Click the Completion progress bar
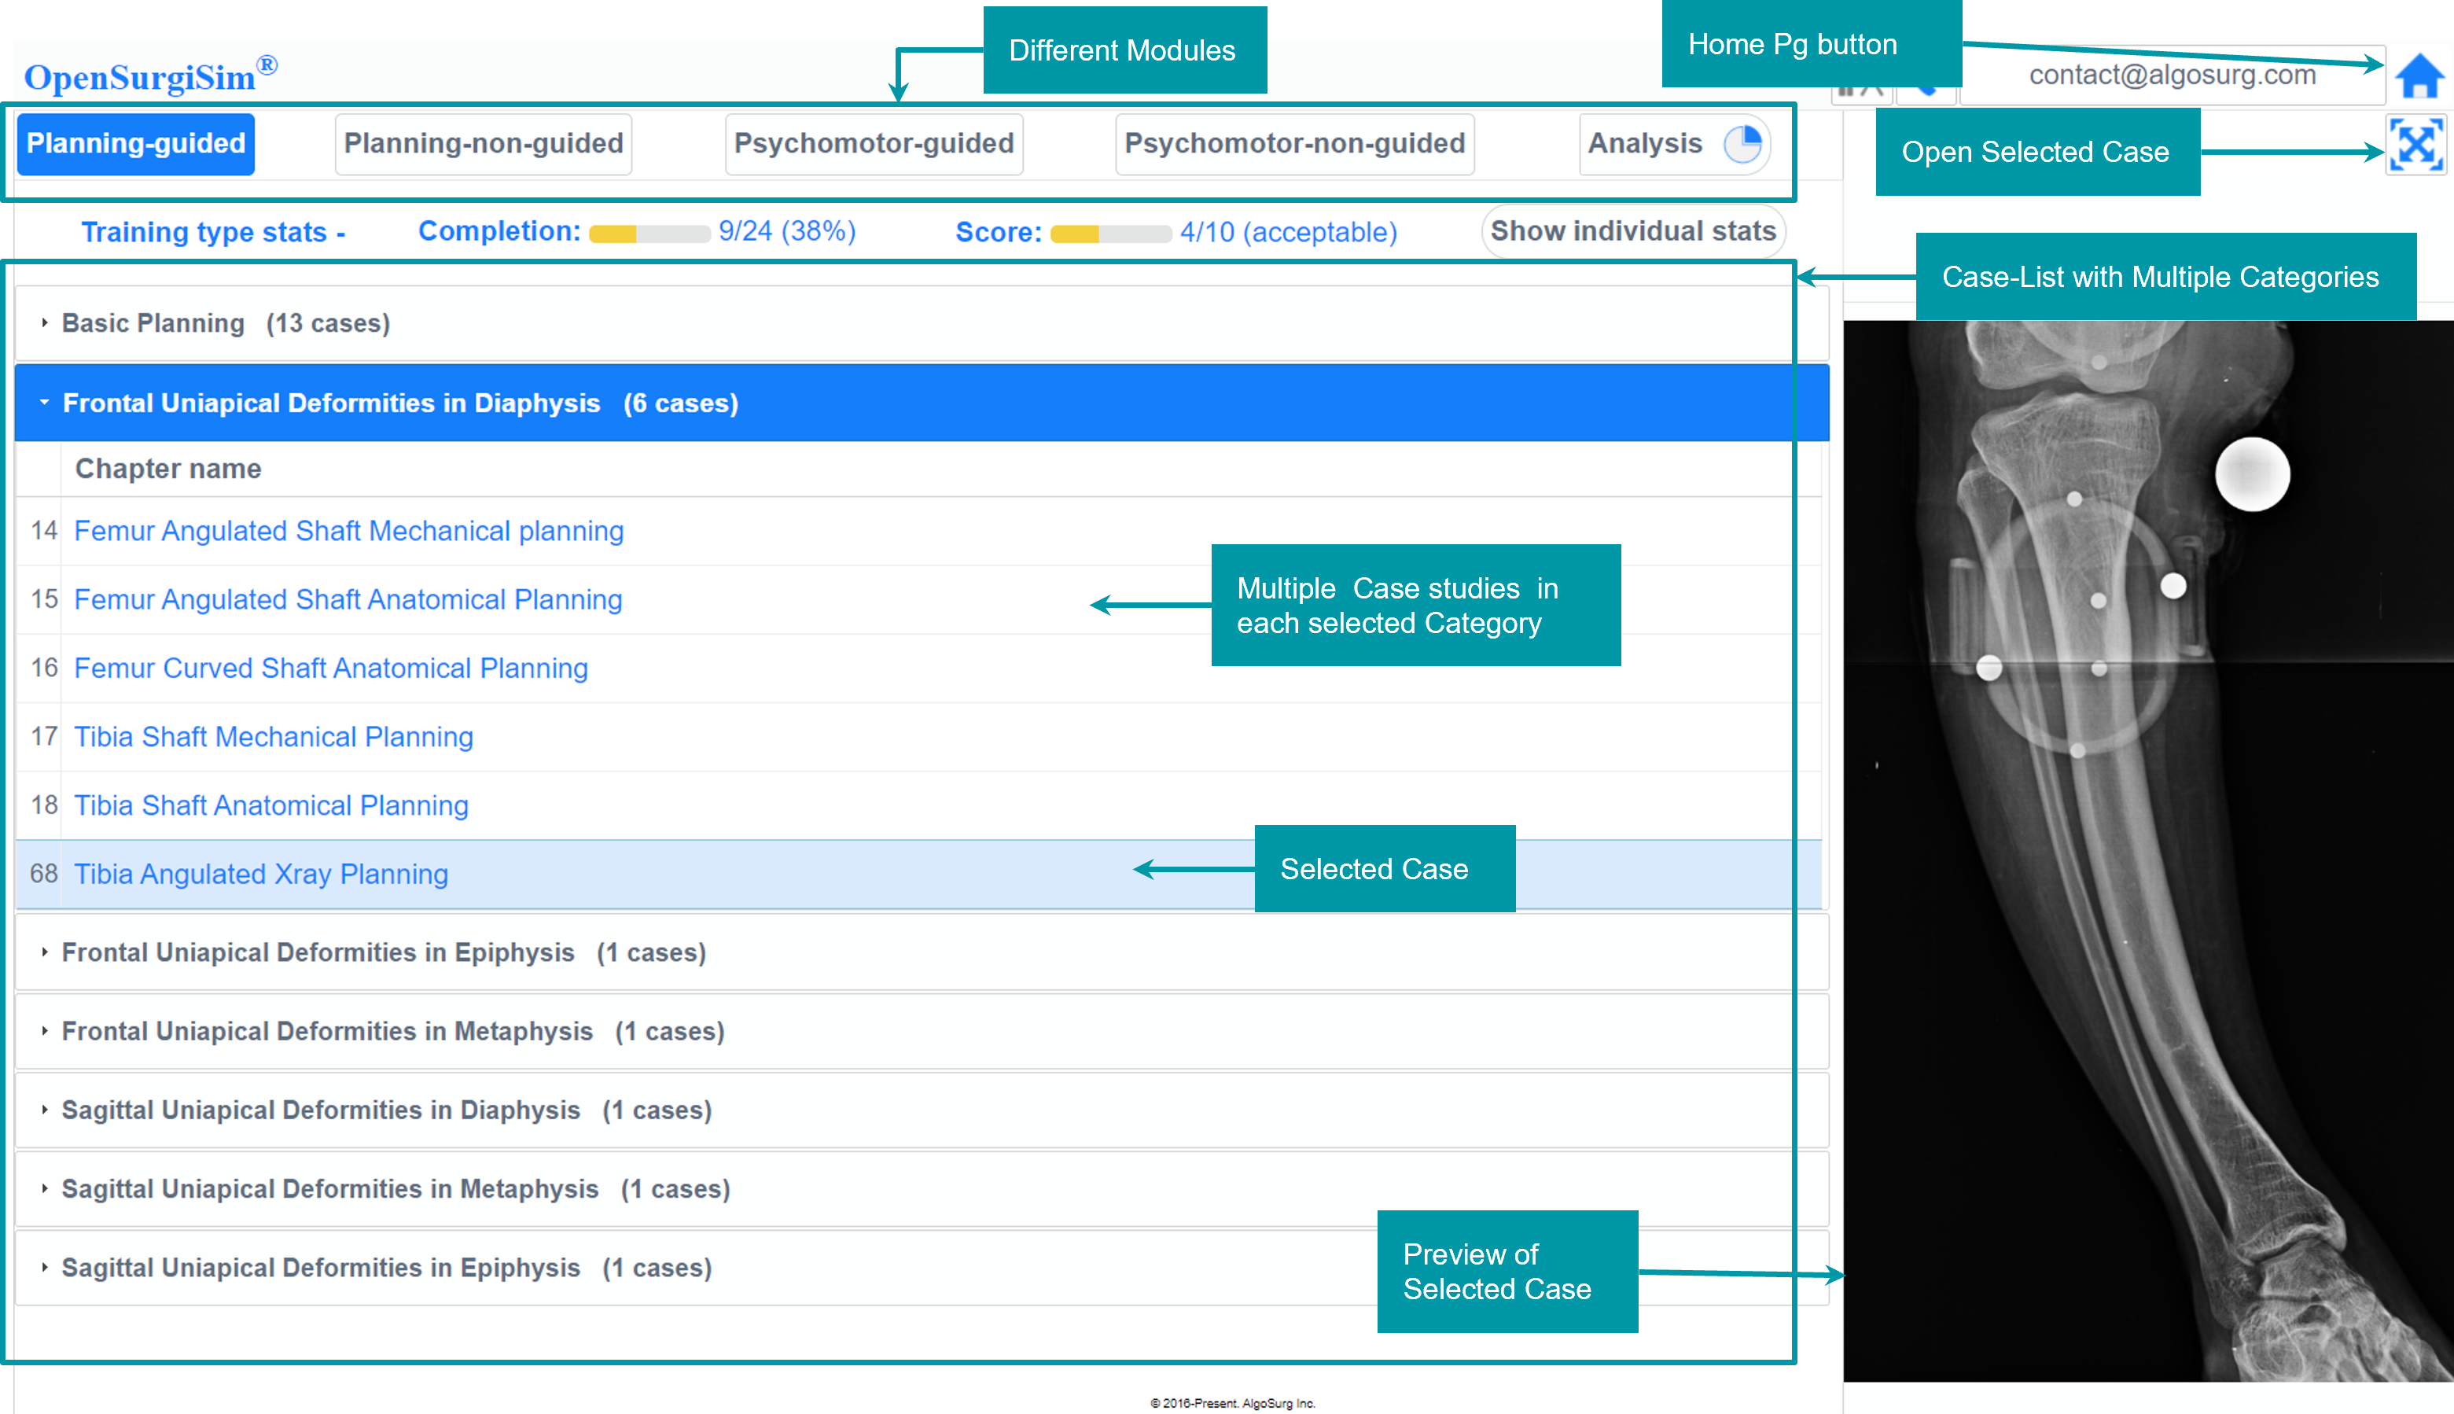 (649, 233)
